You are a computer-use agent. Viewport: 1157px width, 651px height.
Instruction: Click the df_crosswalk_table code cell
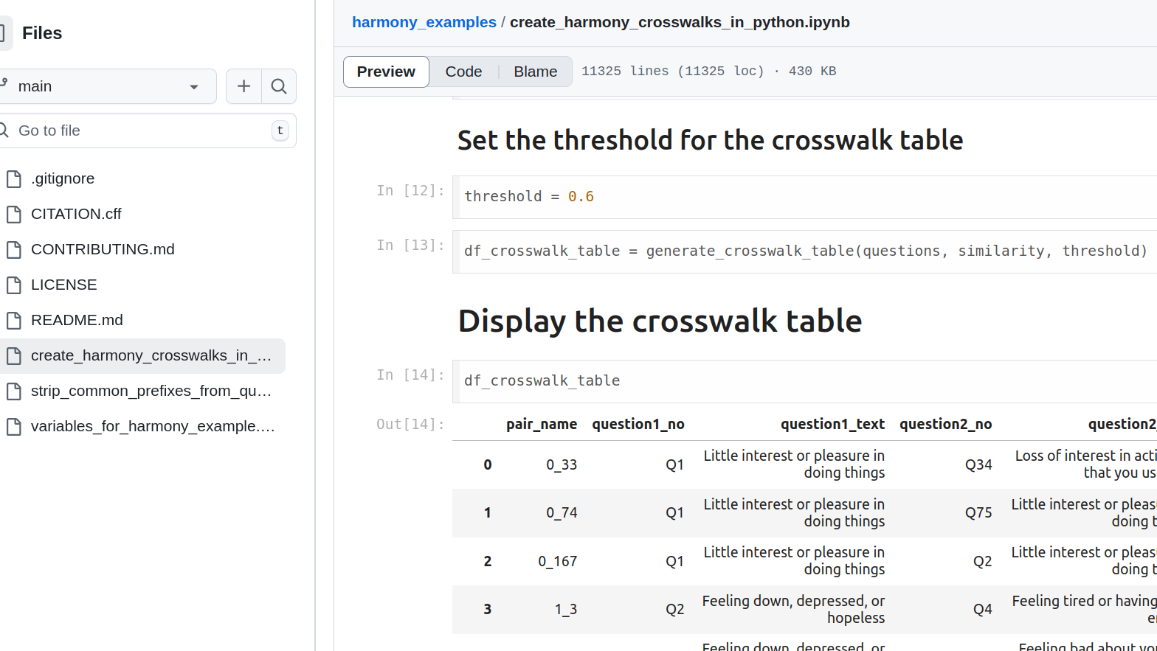tap(804, 381)
